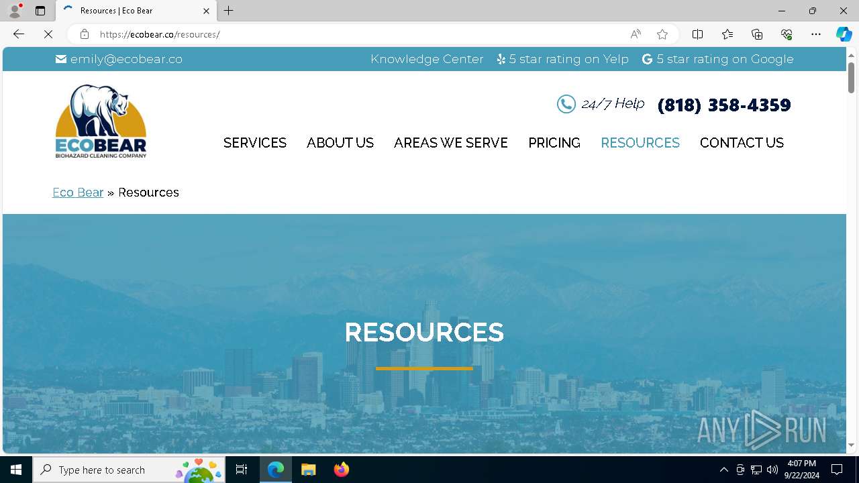Close the Resources | Eco Bear tab
The width and height of the screenshot is (859, 483).
tap(206, 11)
